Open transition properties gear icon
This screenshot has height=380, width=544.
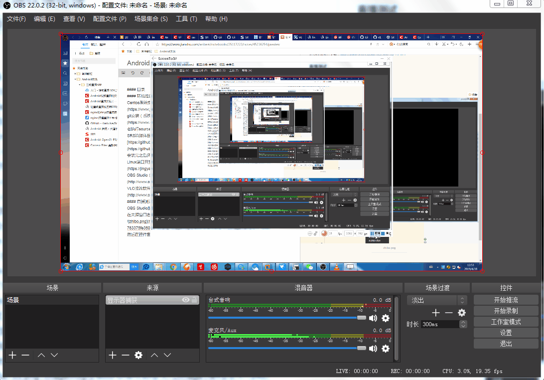click(462, 313)
